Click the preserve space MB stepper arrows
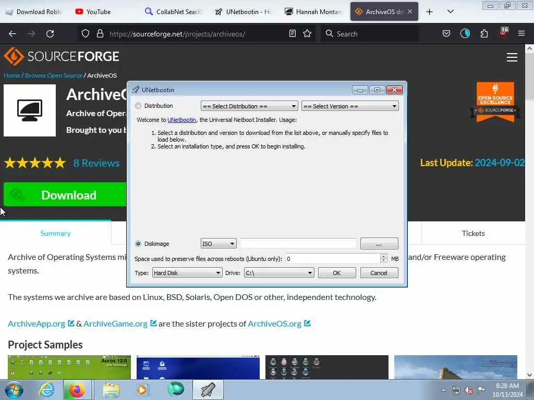Image resolution: width=534 pixels, height=400 pixels. [x=383, y=258]
